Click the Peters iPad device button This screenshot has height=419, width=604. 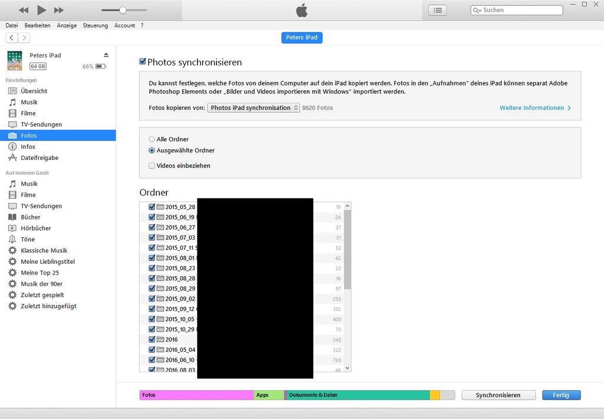301,37
